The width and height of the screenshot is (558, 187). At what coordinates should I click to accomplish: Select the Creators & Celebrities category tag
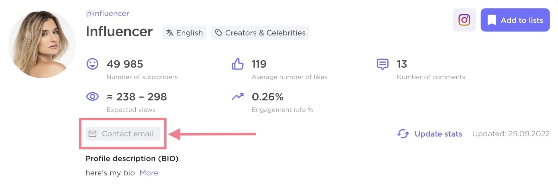coord(260,33)
